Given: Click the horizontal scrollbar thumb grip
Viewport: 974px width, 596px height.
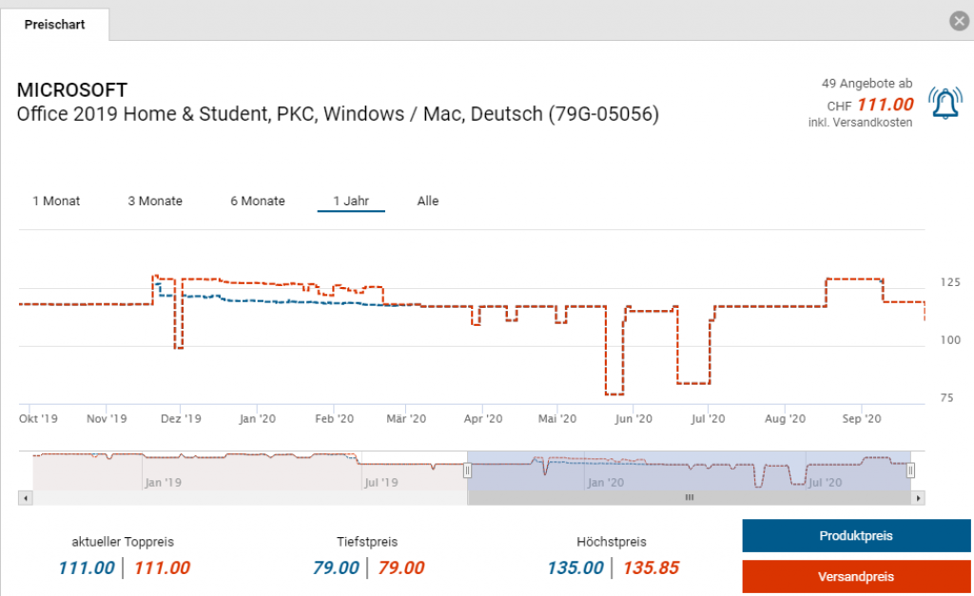Looking at the screenshot, I should [x=690, y=497].
